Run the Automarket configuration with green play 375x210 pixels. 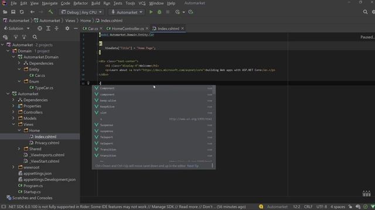coord(151,12)
